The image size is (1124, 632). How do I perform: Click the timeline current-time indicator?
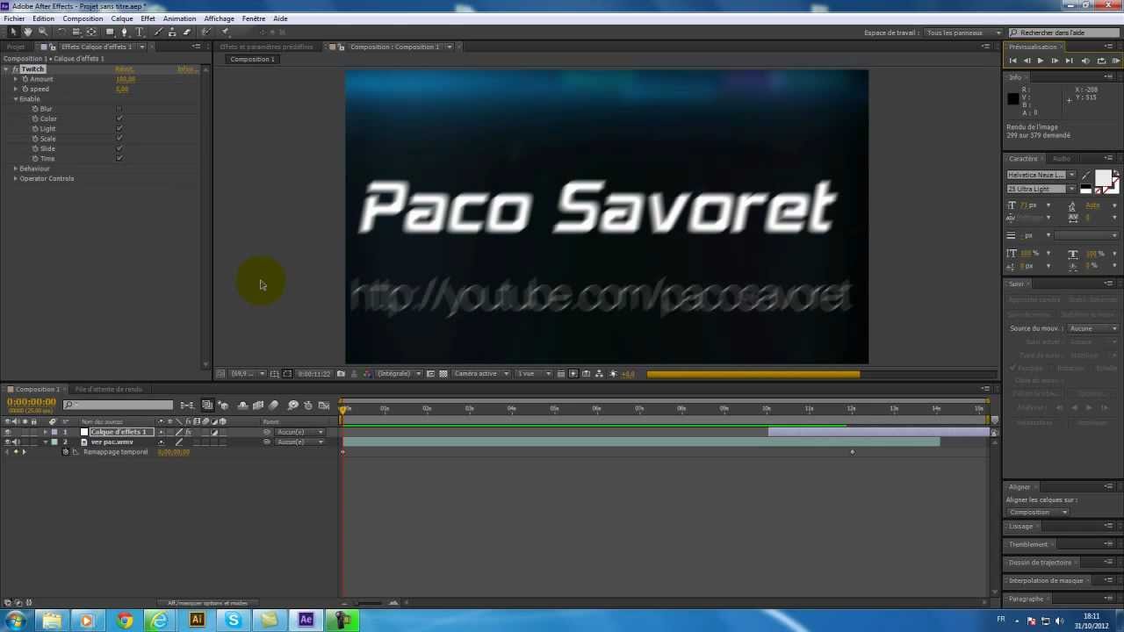coord(343,408)
